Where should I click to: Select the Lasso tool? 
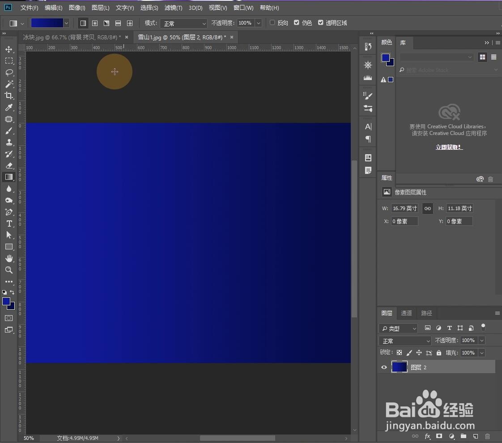(9, 72)
